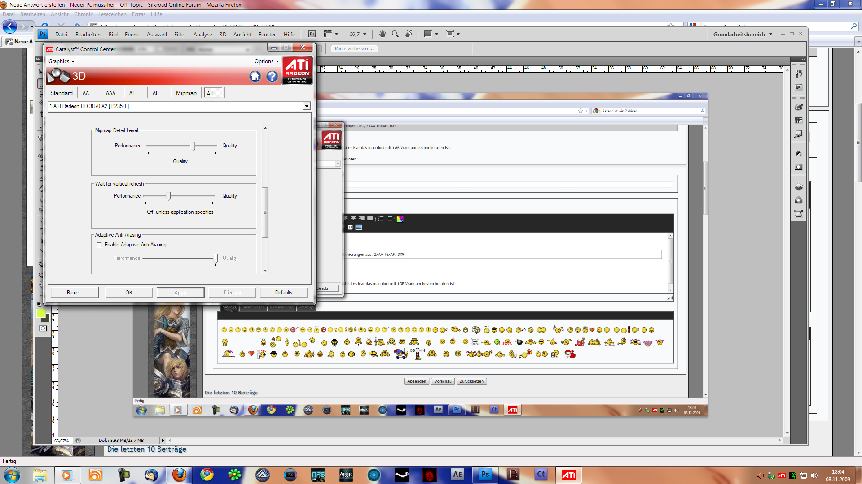862x484 pixels.
Task: Expand the Grundarbeitsbereich workspace dropdown
Action: pyautogui.click(x=770, y=34)
